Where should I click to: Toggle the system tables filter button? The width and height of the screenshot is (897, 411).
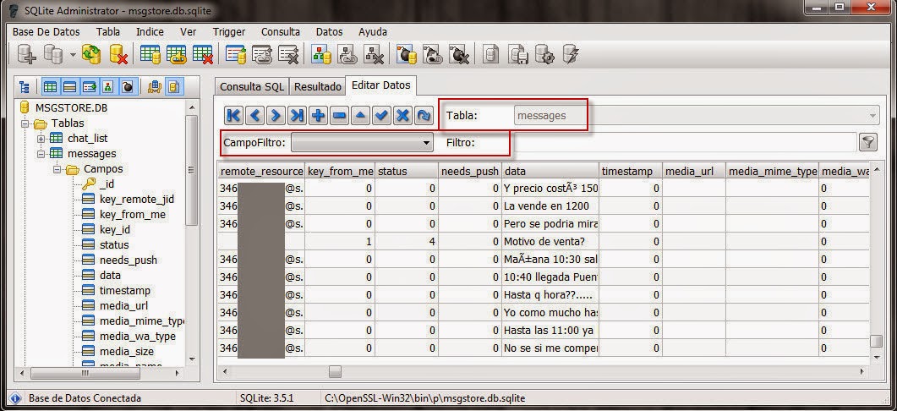154,87
